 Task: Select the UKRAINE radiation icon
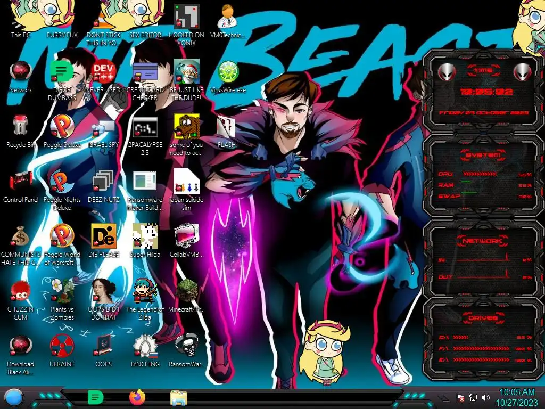62,351
